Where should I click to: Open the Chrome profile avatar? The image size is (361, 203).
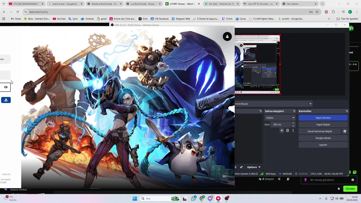(x=350, y=12)
